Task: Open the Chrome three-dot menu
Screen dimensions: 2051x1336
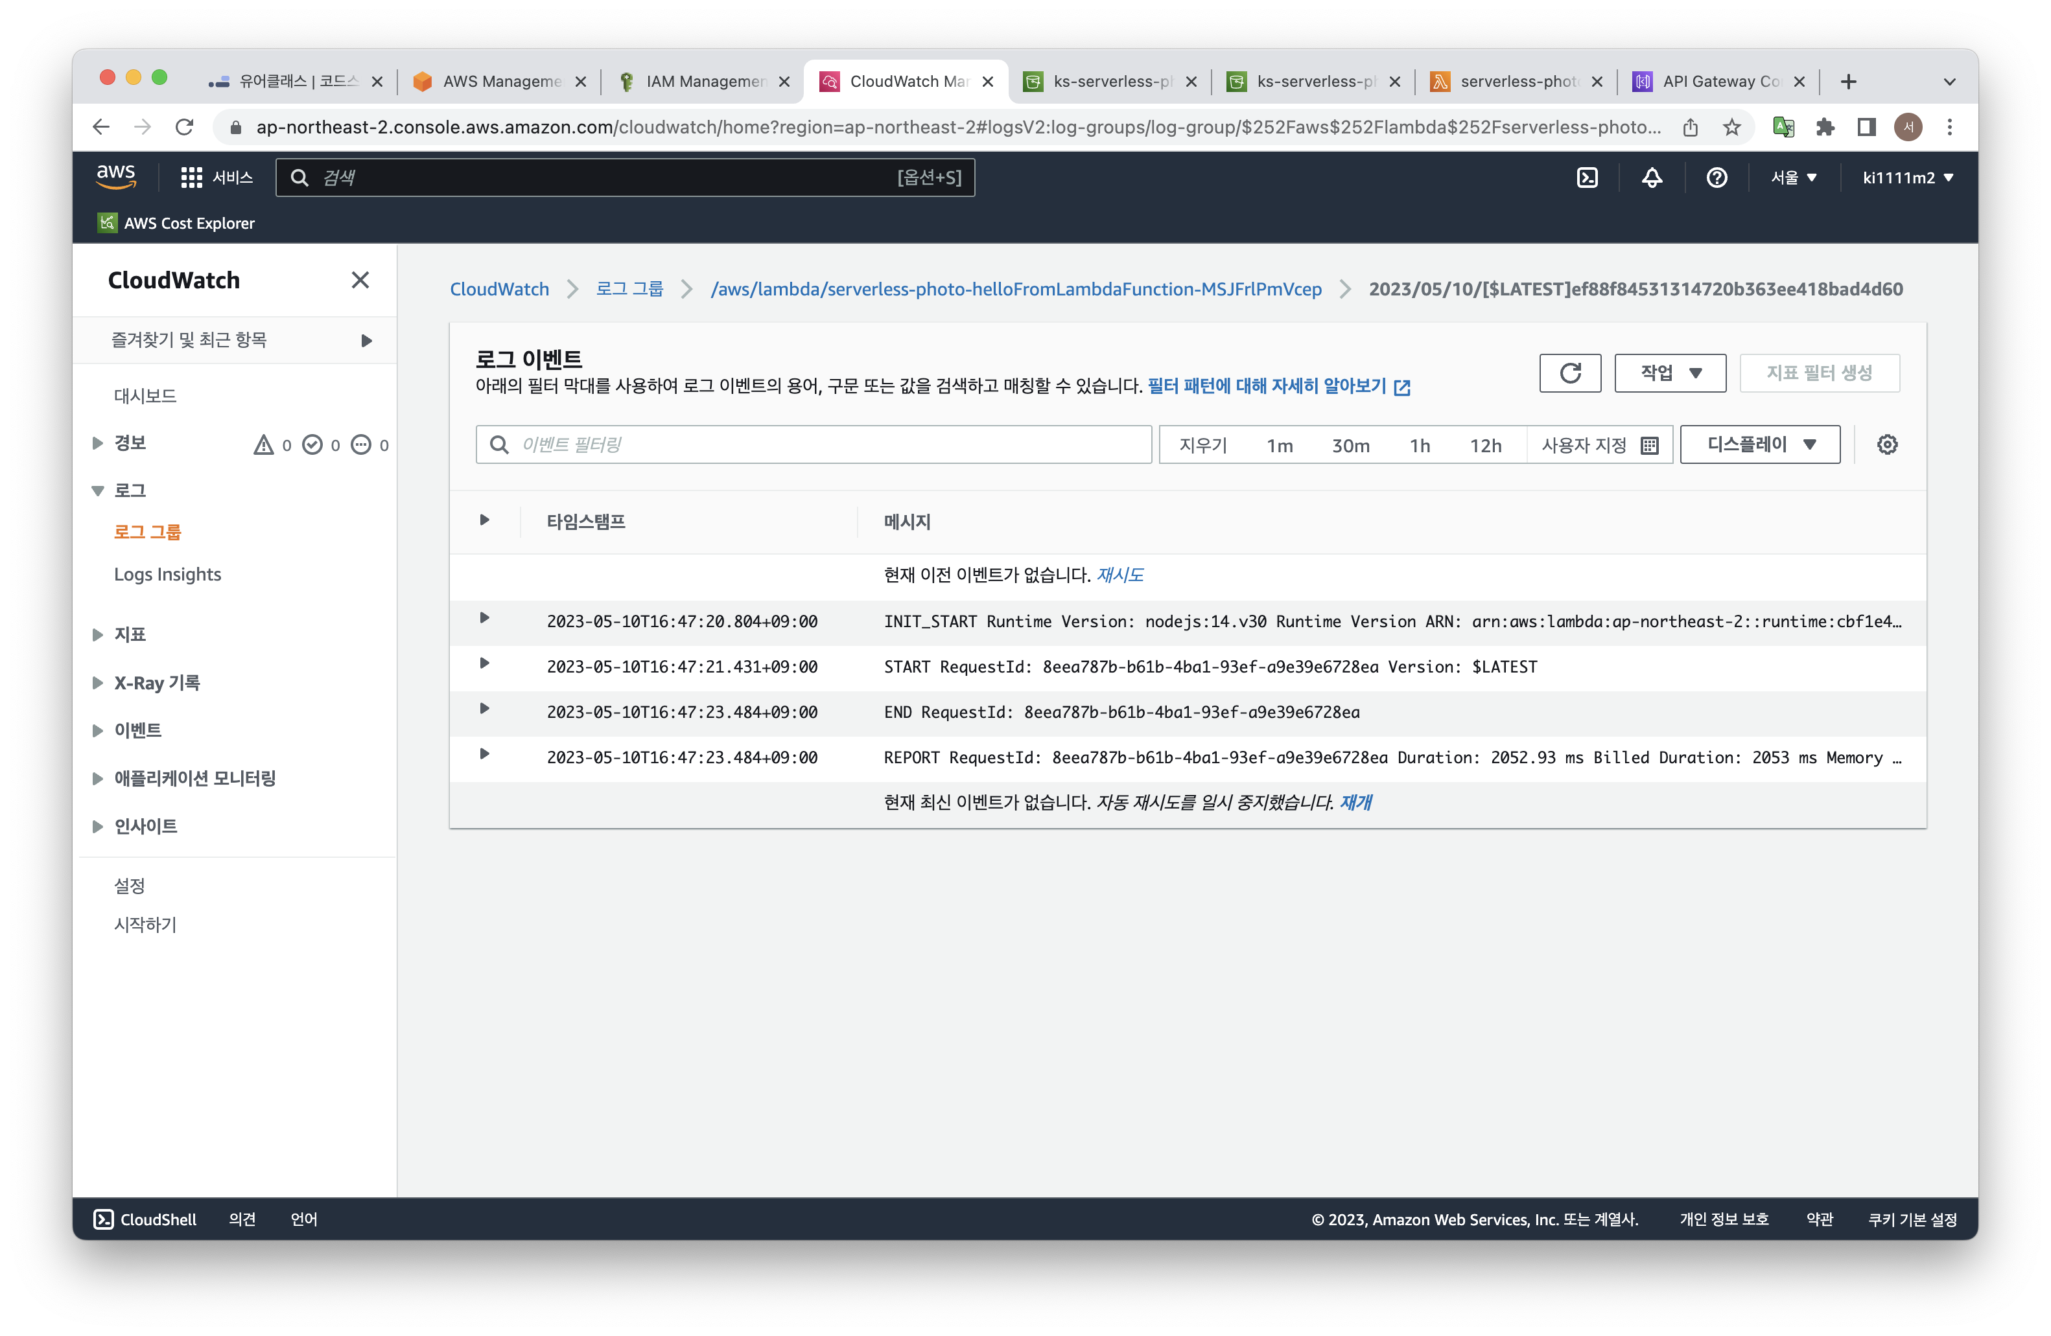Action: tap(1949, 128)
